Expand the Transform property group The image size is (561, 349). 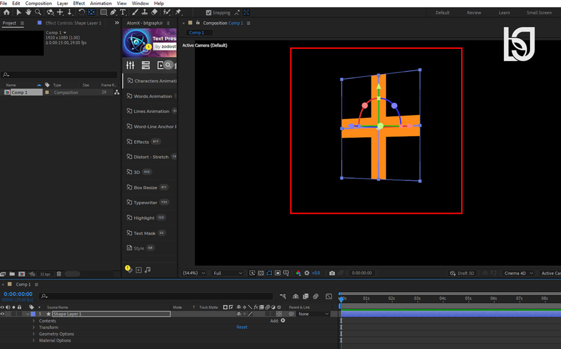[x=34, y=327]
